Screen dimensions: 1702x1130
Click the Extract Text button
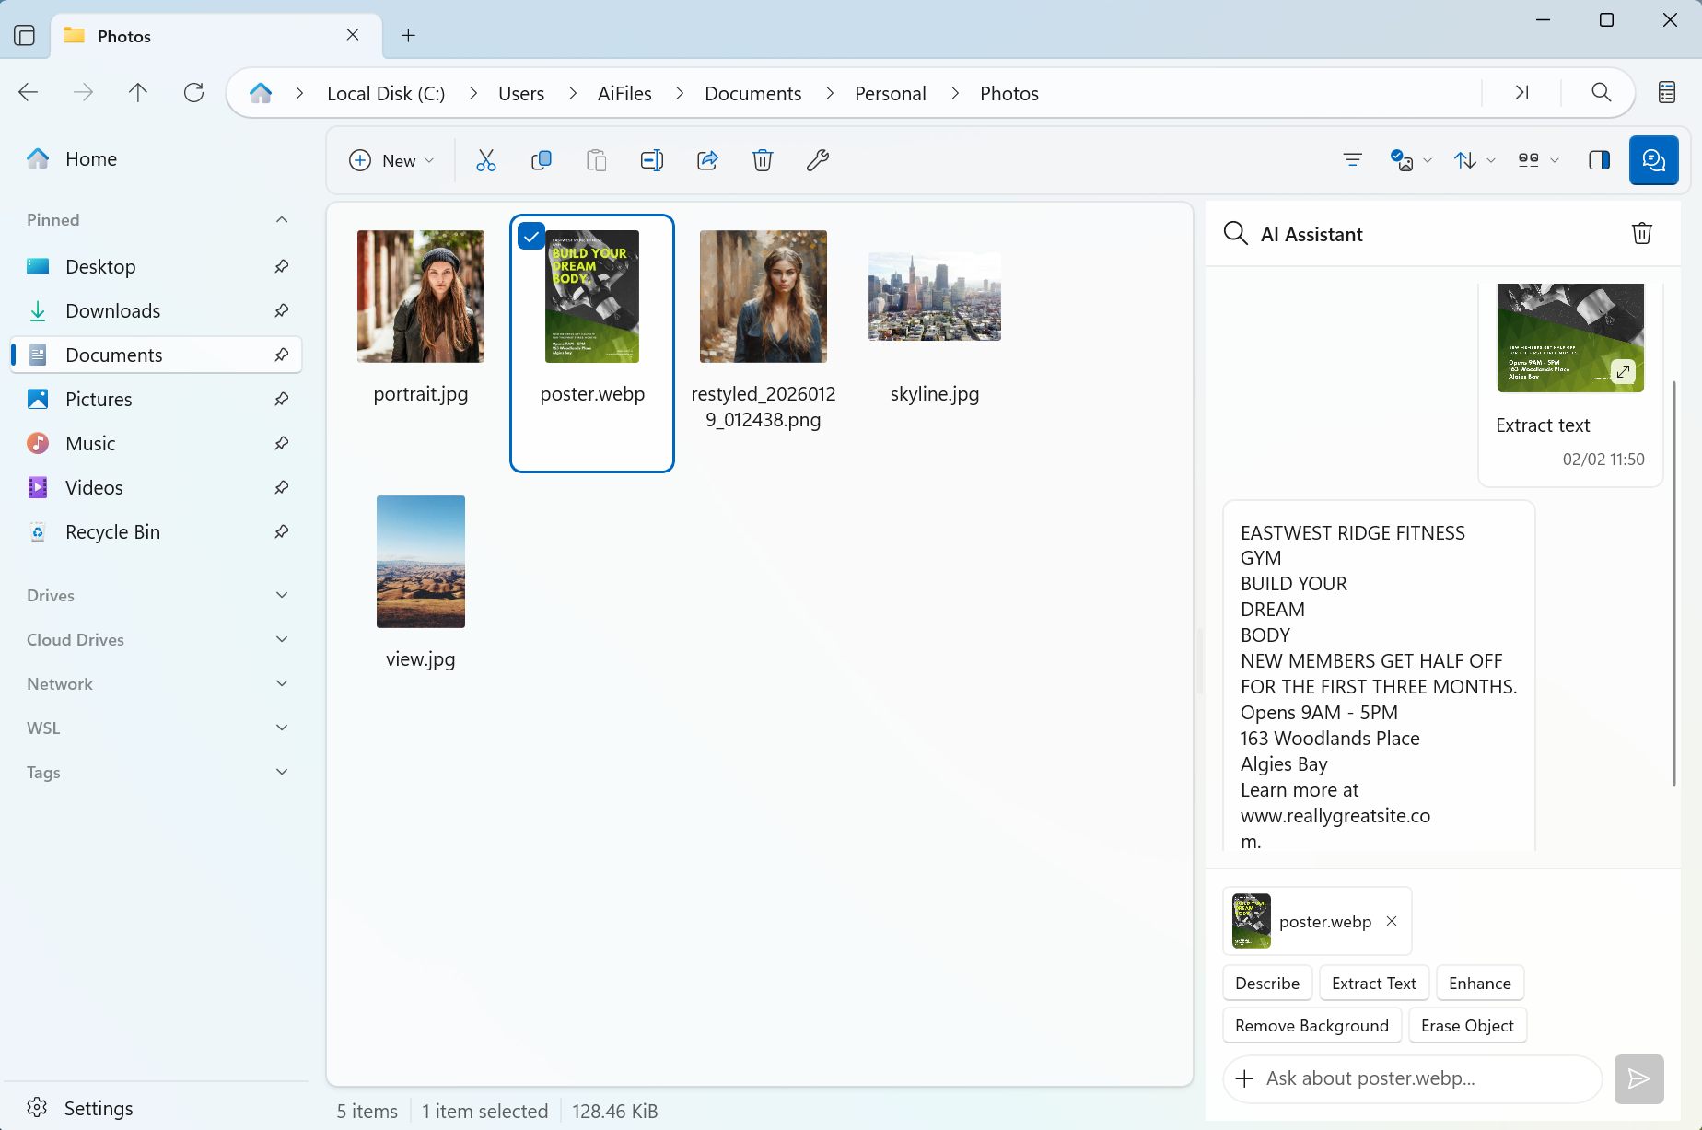1373,983
